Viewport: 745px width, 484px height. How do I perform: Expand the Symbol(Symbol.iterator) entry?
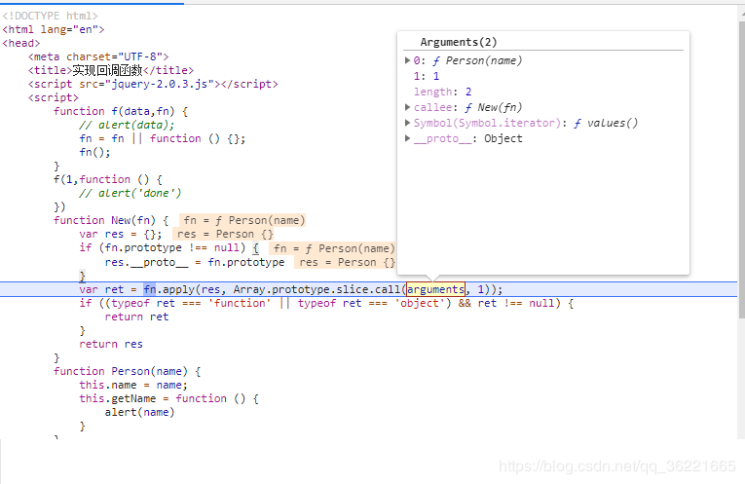(407, 123)
